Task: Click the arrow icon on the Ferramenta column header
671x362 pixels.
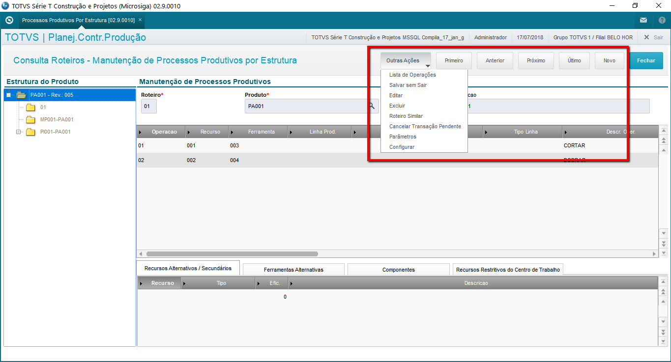Action: [x=233, y=132]
